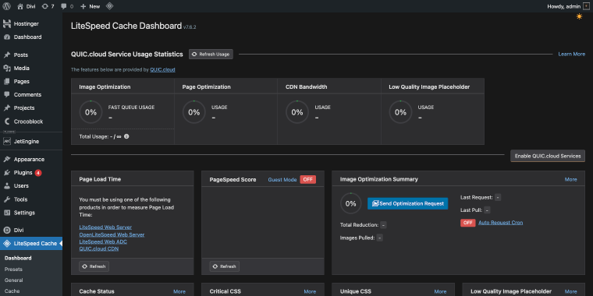Click the sun theme toggle icon
The image size is (593, 296).
[x=579, y=16]
